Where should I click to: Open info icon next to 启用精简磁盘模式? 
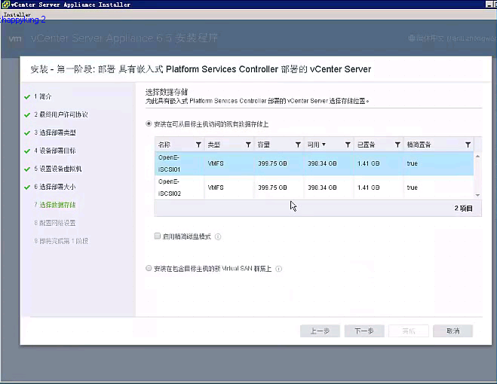[x=218, y=236]
